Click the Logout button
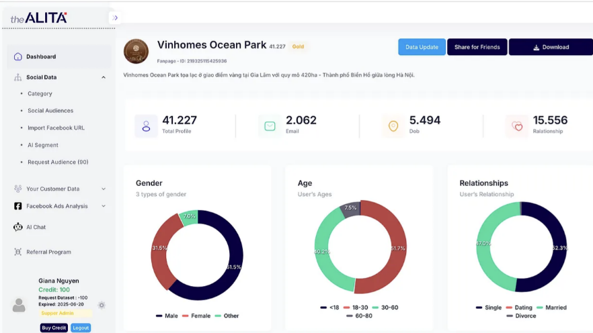 point(81,328)
